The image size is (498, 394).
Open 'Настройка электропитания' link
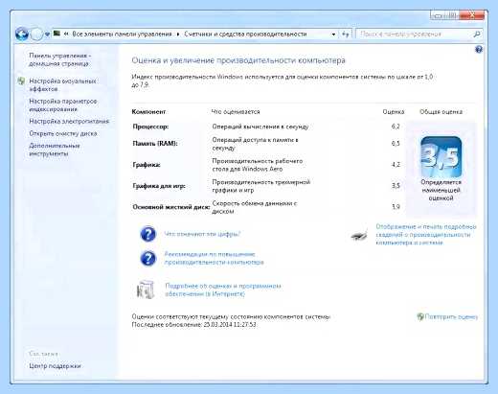[69, 121]
